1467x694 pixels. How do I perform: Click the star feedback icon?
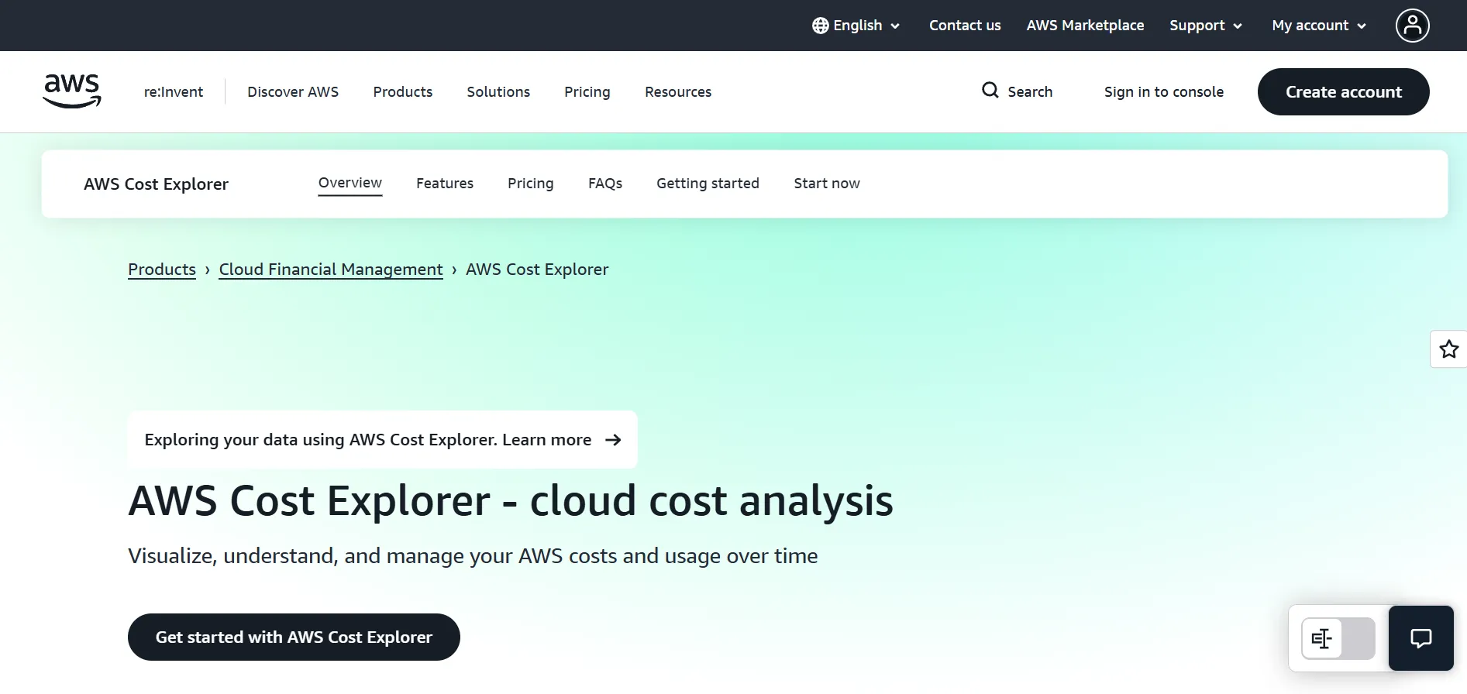(x=1448, y=349)
